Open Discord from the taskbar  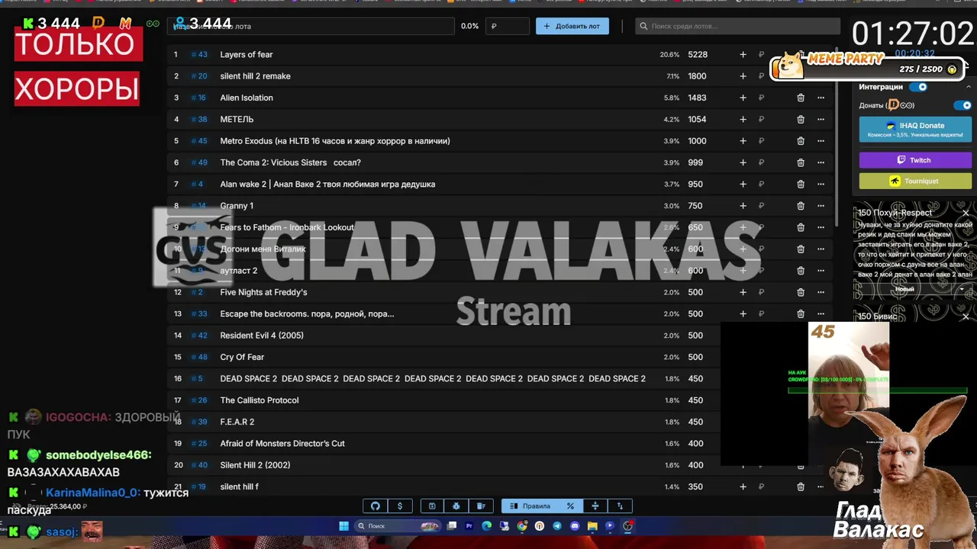(575, 526)
